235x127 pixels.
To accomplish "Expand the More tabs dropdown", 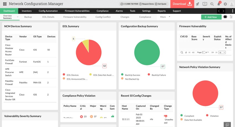I will (169, 17).
